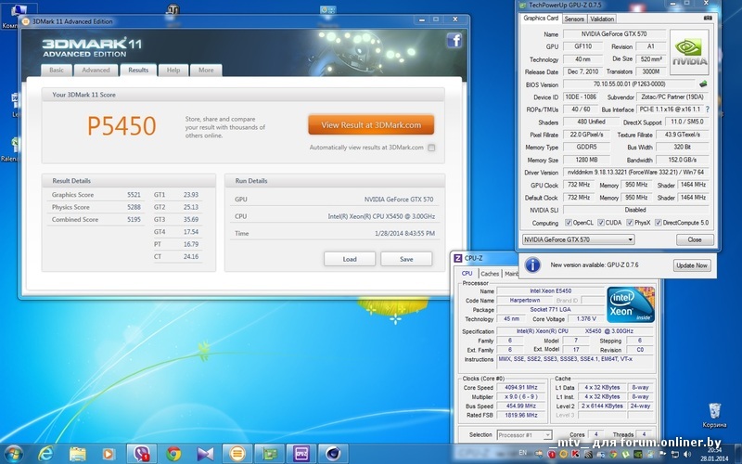
Task: Open the Processor #1 selection dropdown in CPU-Z
Action: (524, 434)
